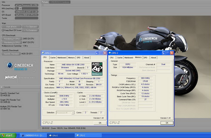Screen dimensions: 211x138
Task: Click the Rendering (1 CPU) button
Action: pos(11,39)
